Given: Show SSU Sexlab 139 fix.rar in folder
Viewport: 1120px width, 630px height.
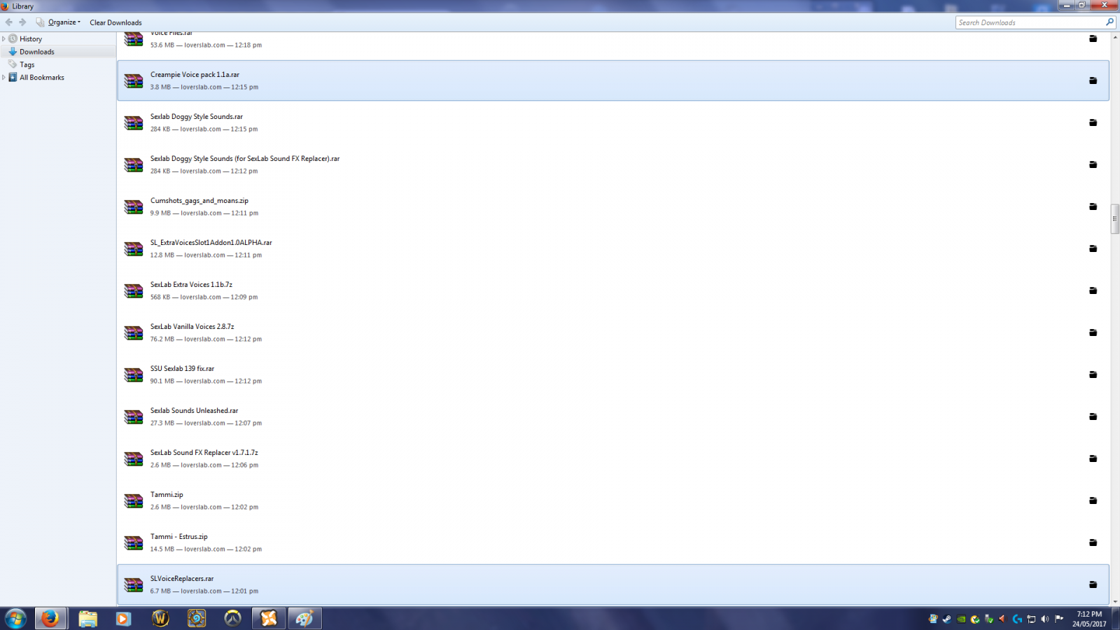Looking at the screenshot, I should coord(1093,374).
